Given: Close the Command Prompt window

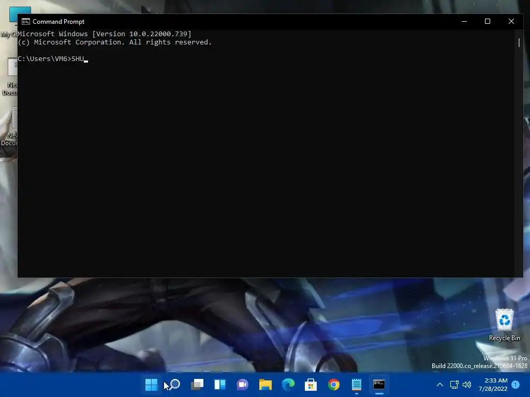Looking at the screenshot, I should tap(511, 21).
